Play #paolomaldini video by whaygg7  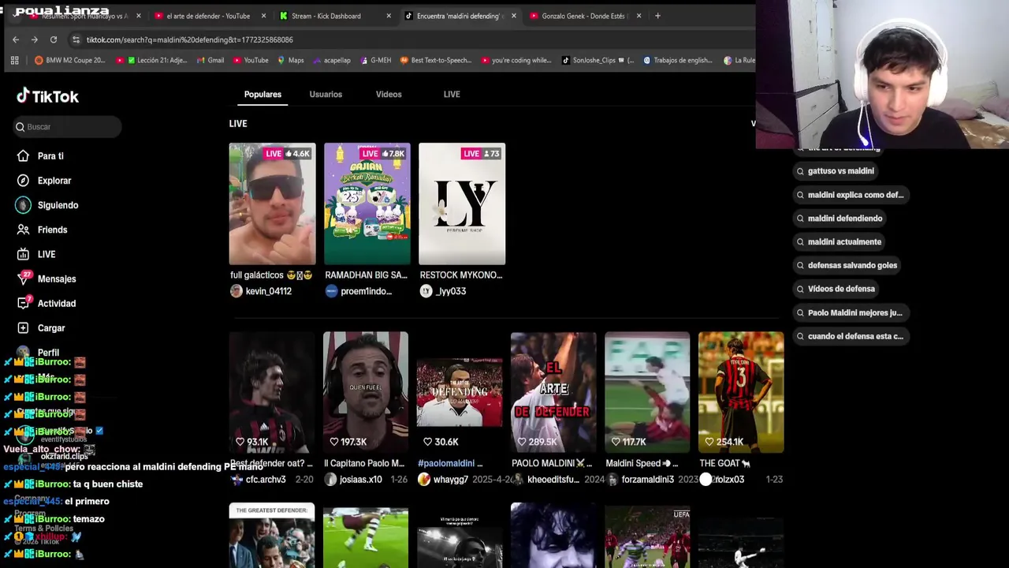coord(460,392)
